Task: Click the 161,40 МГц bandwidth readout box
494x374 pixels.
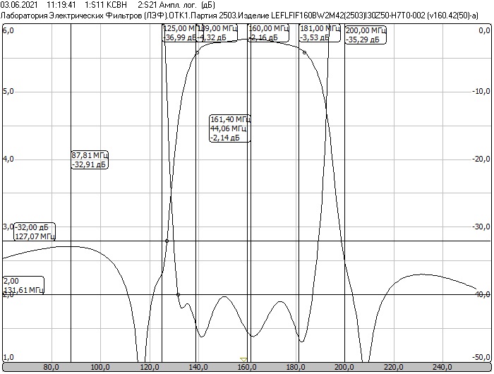Action: coord(230,128)
